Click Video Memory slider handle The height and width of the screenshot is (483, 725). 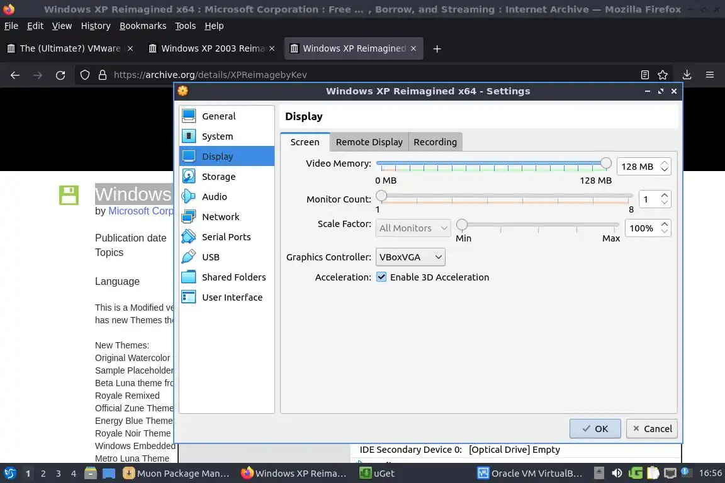coord(605,163)
